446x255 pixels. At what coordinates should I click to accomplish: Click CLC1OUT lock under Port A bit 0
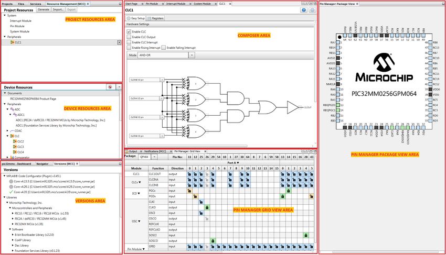190,174
